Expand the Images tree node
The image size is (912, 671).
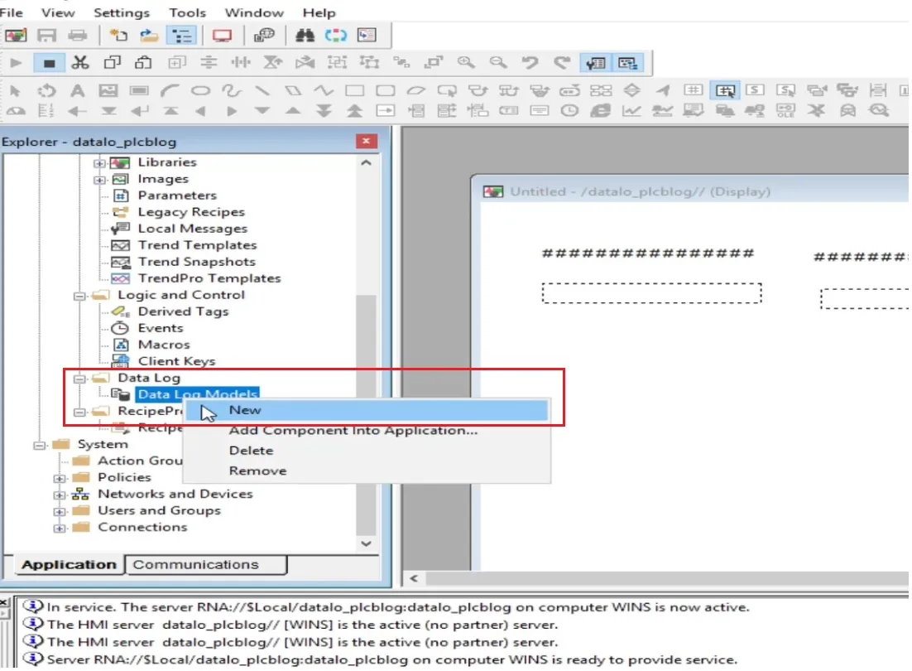(99, 180)
